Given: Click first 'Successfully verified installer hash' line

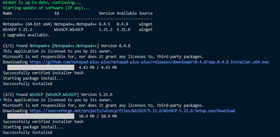Looking at the screenshot, I should tap(43, 73).
